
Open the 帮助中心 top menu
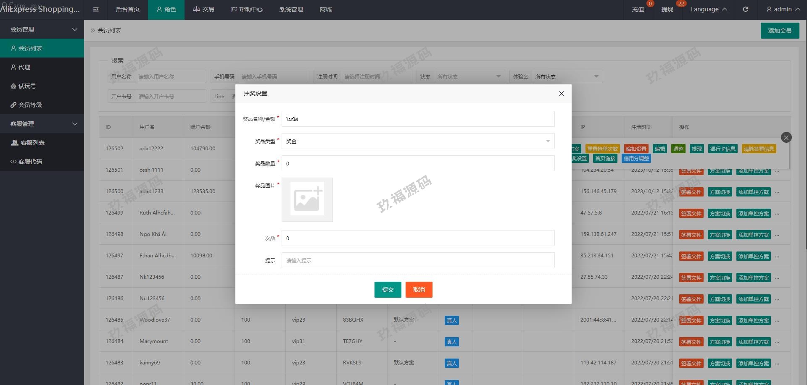247,9
